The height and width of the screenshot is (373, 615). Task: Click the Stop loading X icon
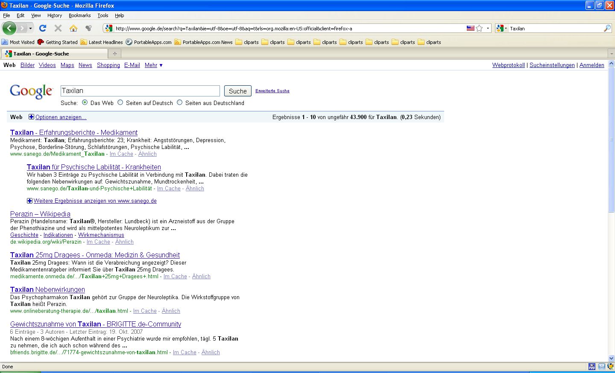click(x=58, y=28)
